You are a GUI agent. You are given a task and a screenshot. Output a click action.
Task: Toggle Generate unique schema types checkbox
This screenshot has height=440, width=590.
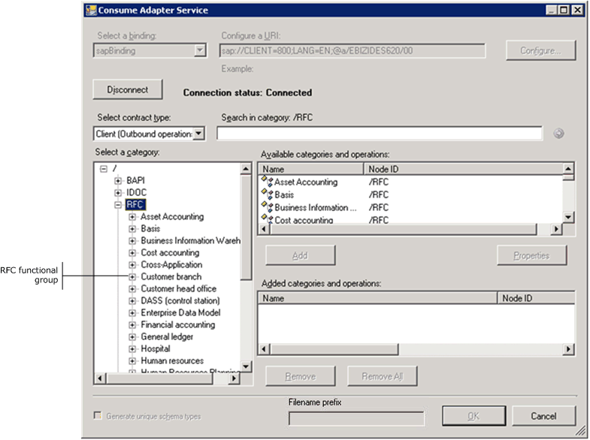pos(98,415)
